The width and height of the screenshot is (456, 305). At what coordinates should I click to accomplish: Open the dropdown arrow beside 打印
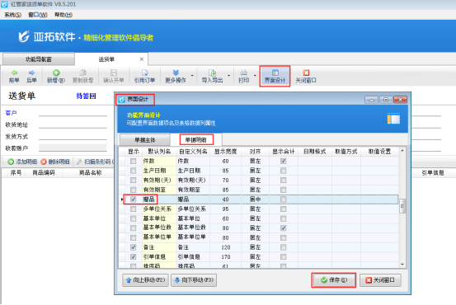coord(255,76)
